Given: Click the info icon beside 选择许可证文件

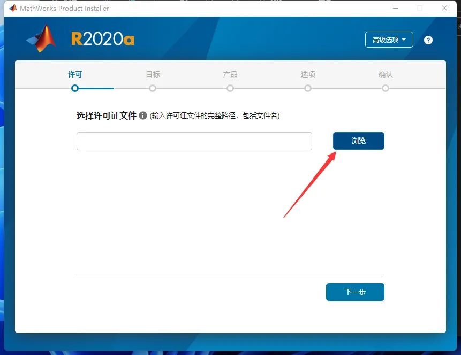Looking at the screenshot, I should (143, 115).
